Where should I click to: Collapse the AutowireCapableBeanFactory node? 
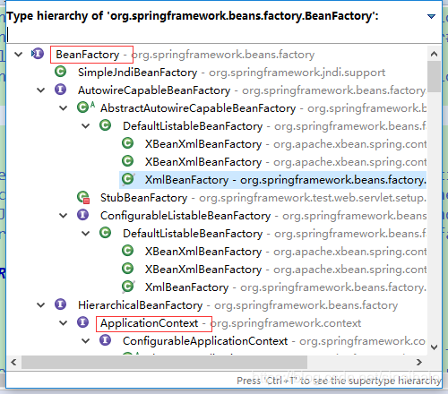point(41,90)
